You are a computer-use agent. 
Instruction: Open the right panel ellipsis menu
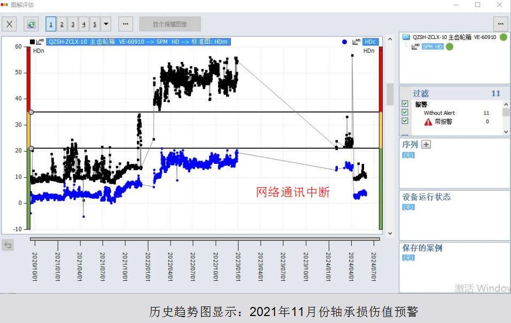500,24
